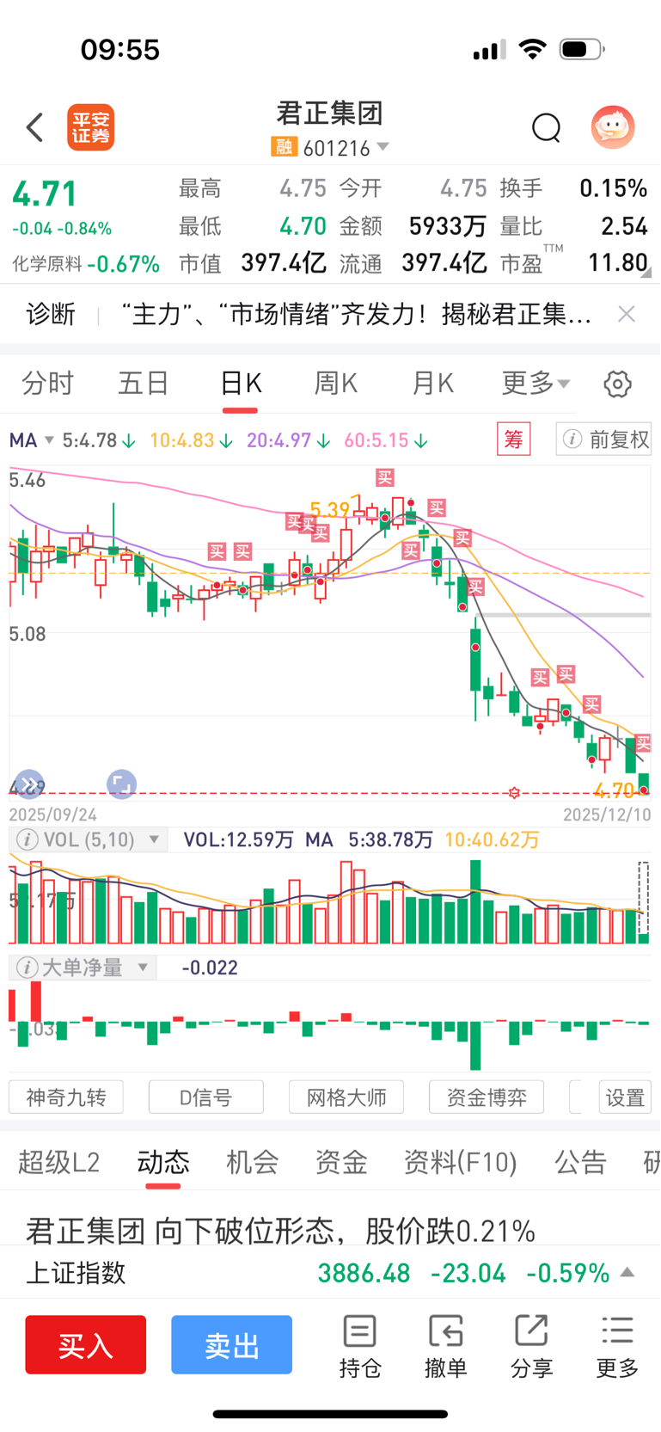Open the 公告 tab
The width and height of the screenshot is (661, 1432).
pos(581,1162)
